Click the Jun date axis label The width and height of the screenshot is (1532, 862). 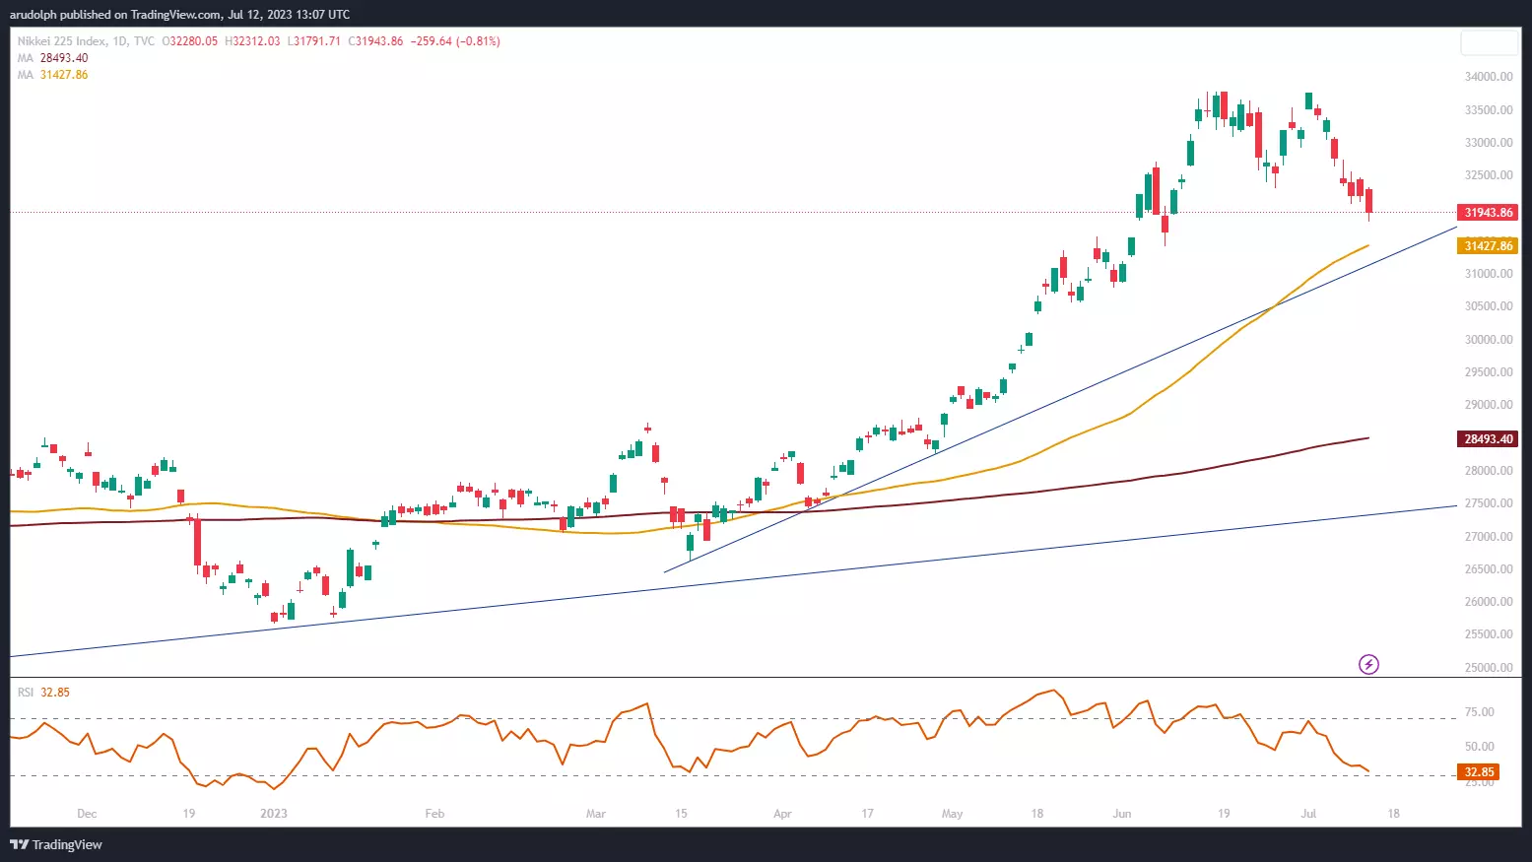coord(1121,814)
